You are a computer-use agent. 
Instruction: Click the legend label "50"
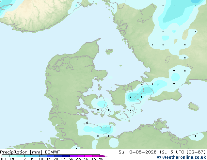tap(101, 159)
